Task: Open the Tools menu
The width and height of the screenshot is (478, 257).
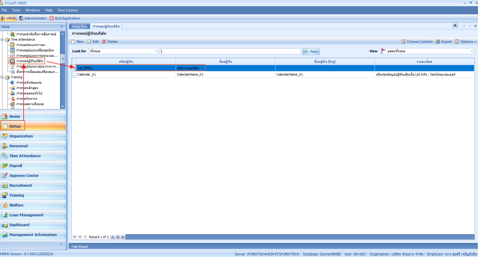Action: coord(16,10)
